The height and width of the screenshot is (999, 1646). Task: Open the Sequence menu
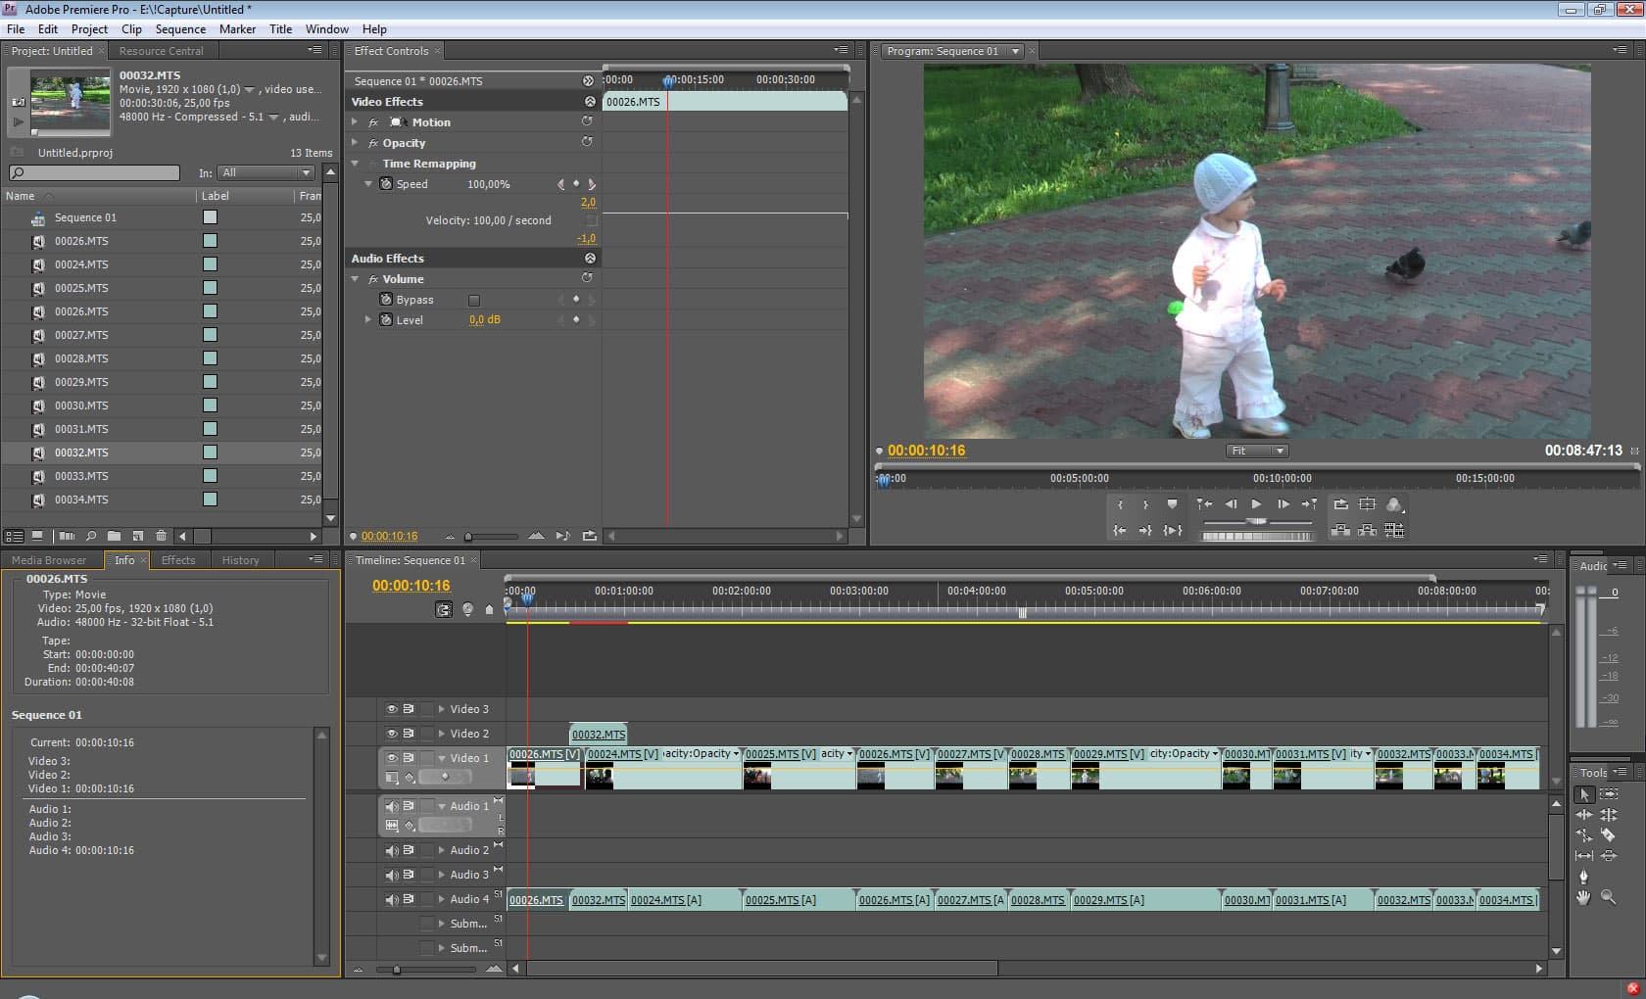click(180, 29)
